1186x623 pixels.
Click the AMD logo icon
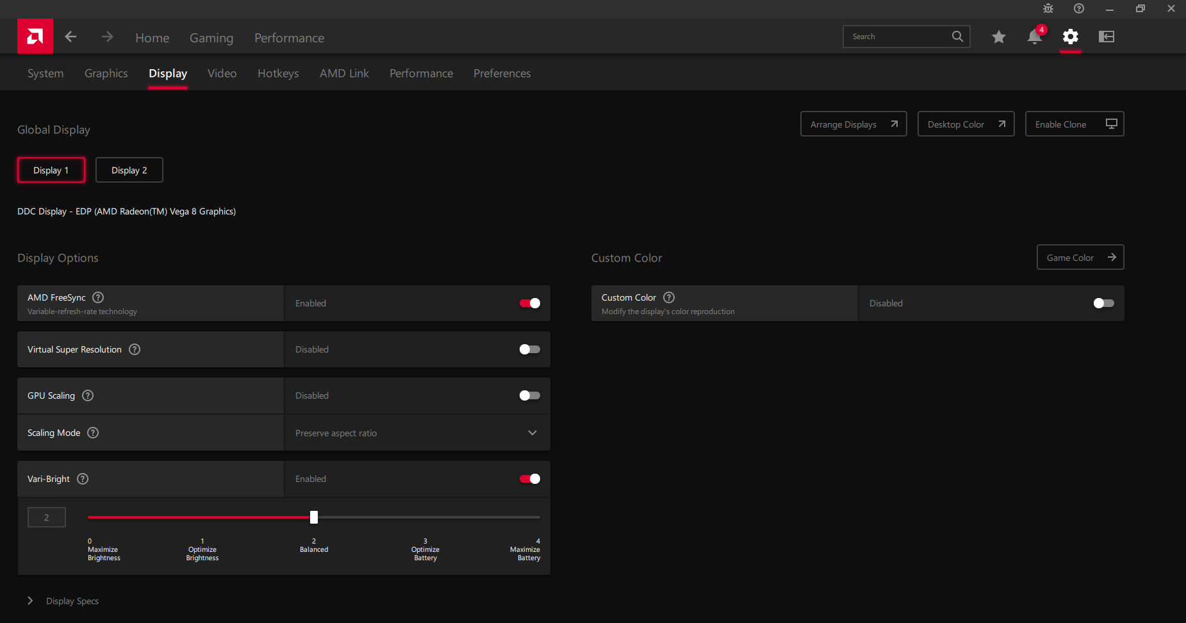point(35,37)
